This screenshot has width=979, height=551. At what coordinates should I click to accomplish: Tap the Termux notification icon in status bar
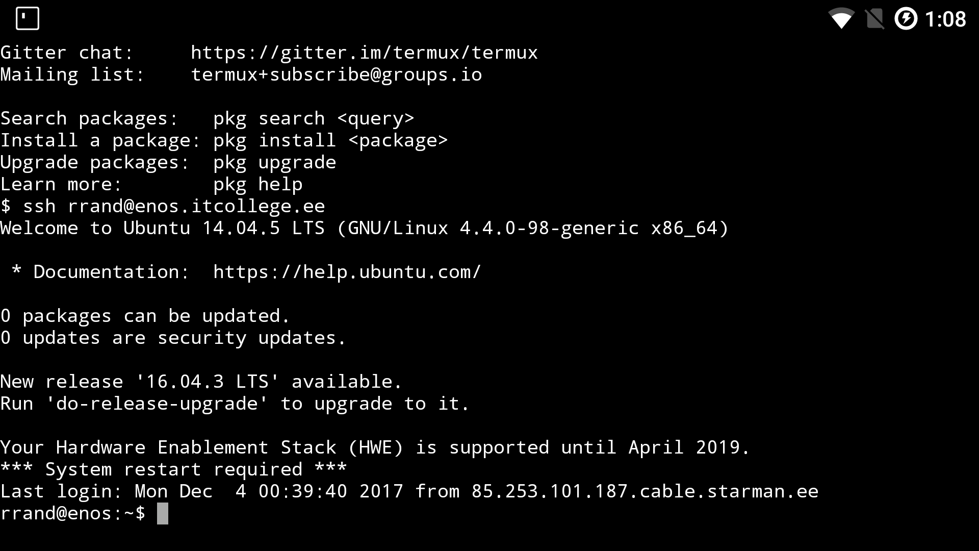pos(28,19)
